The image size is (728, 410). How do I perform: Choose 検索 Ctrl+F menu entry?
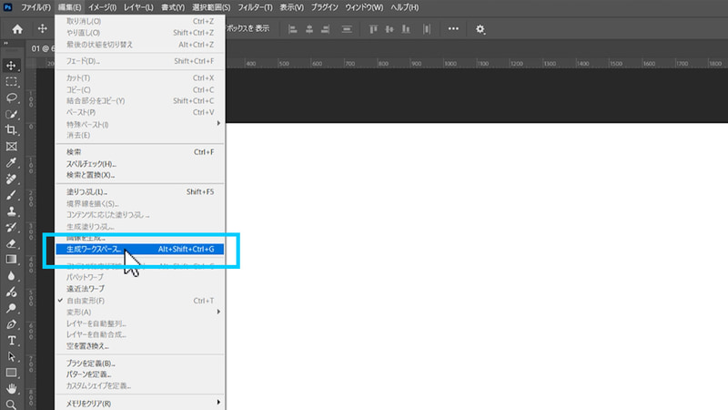(x=140, y=152)
